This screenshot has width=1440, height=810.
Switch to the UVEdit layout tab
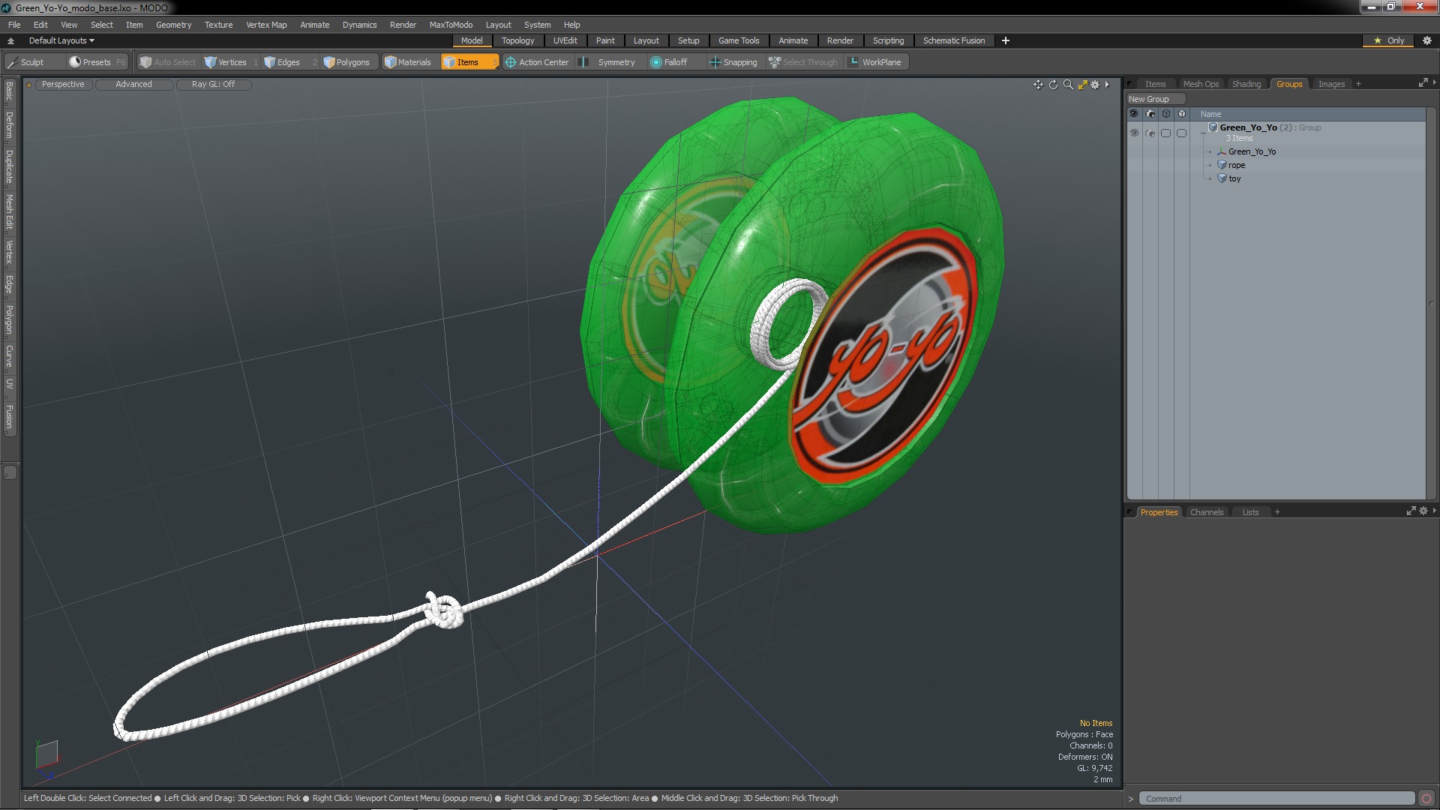point(565,40)
